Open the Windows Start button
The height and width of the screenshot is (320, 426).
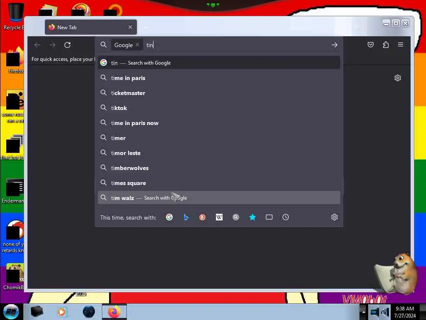pyautogui.click(x=11, y=312)
